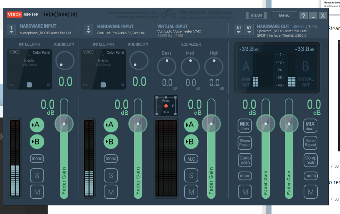The image size is (340, 214).
Task: Select A2 hardware output device
Action: click(249, 29)
